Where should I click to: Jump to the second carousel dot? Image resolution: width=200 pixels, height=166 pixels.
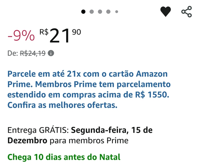[92, 12]
